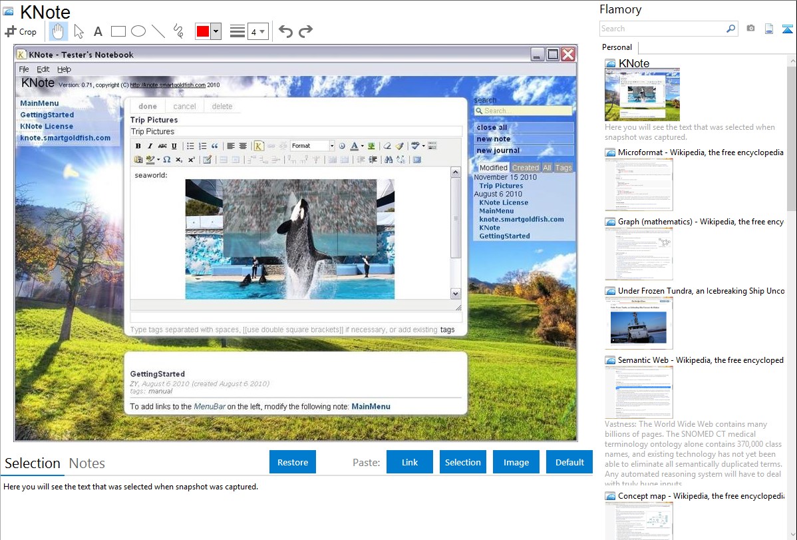Click the editor scrollbar down arrow
Viewport: 797px width, 540px height.
(456, 294)
